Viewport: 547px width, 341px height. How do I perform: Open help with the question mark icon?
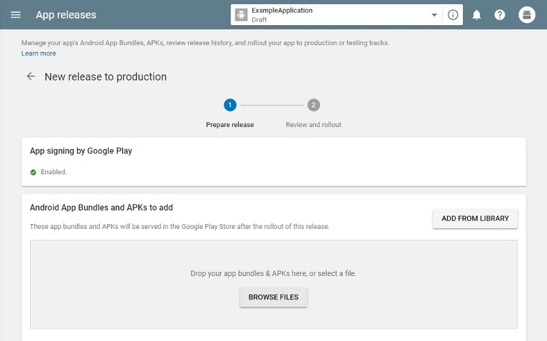pos(500,15)
